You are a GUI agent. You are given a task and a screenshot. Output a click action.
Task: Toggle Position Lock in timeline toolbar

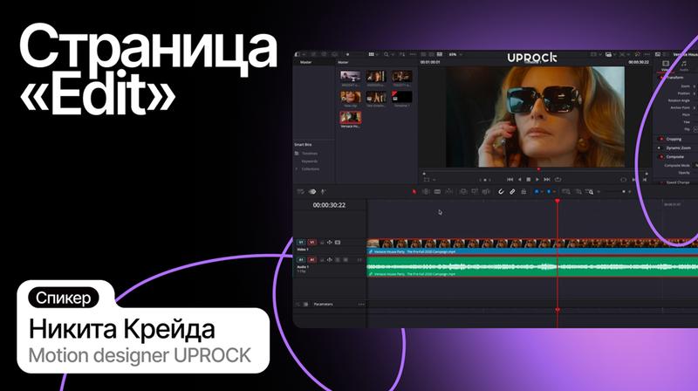tap(523, 192)
